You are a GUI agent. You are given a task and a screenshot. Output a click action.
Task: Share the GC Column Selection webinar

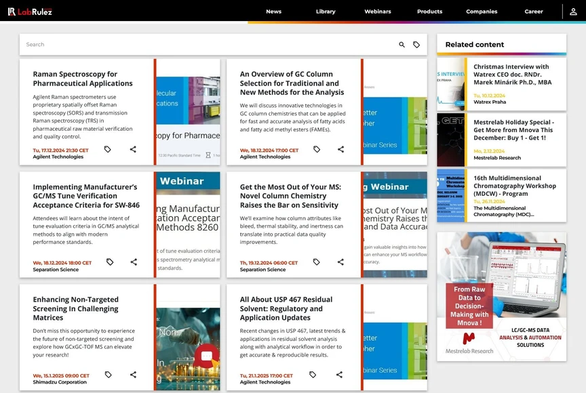341,149
